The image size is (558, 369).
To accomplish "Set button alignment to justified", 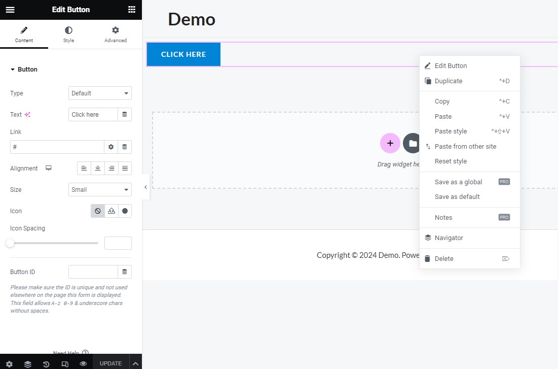I will click(x=125, y=169).
